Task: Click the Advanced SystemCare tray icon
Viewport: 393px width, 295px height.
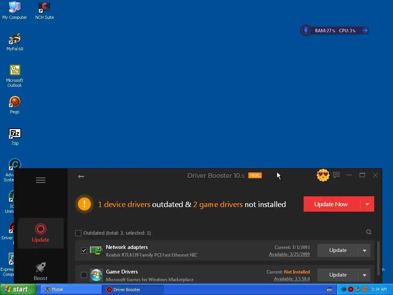Action: pyautogui.click(x=343, y=290)
